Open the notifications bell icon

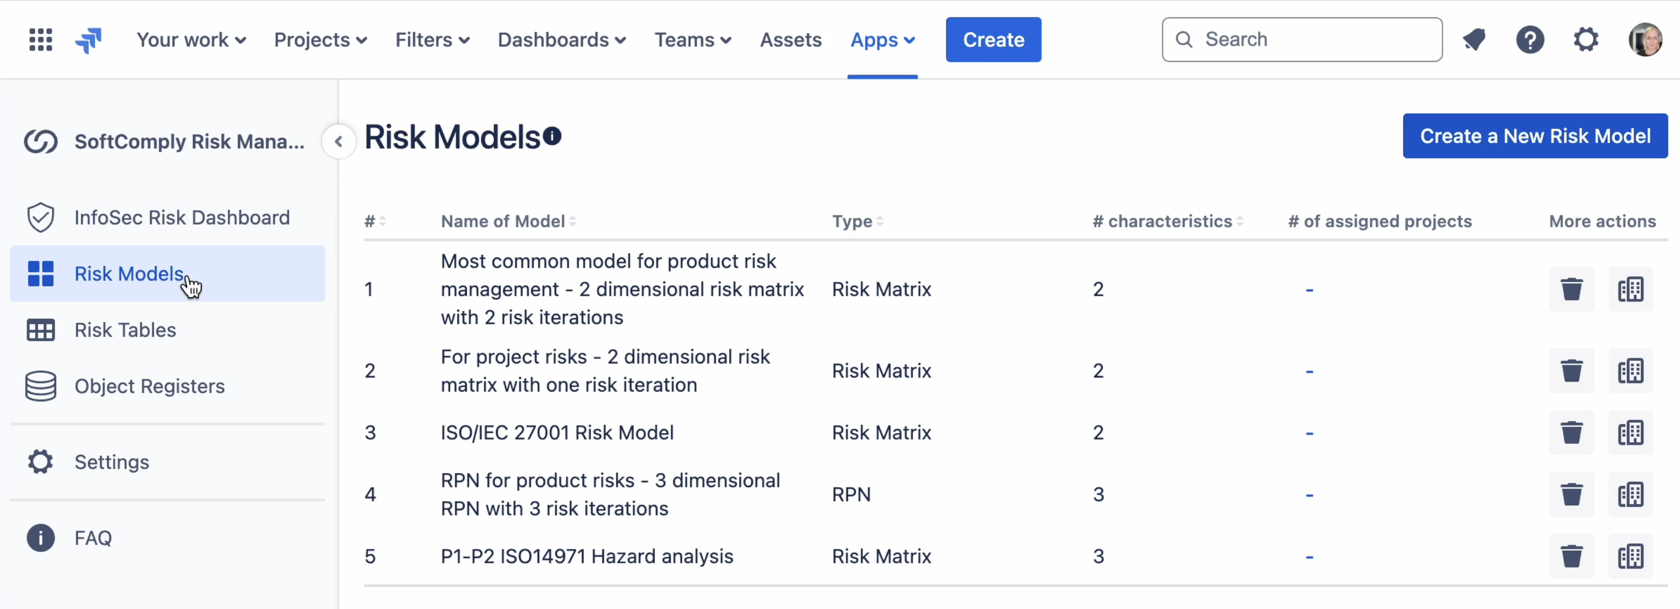[x=1475, y=39]
